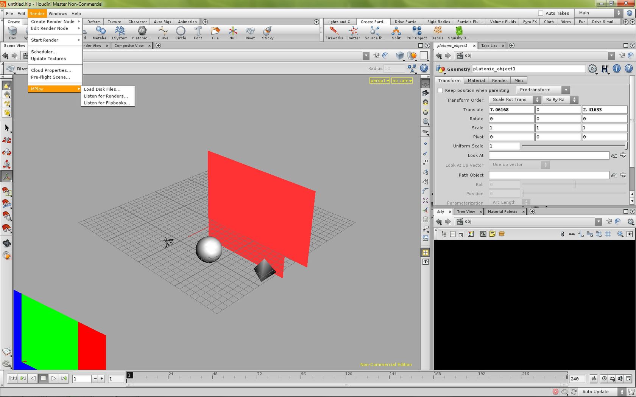Click the Houdini H presets icon
636x397 pixels.
point(605,69)
